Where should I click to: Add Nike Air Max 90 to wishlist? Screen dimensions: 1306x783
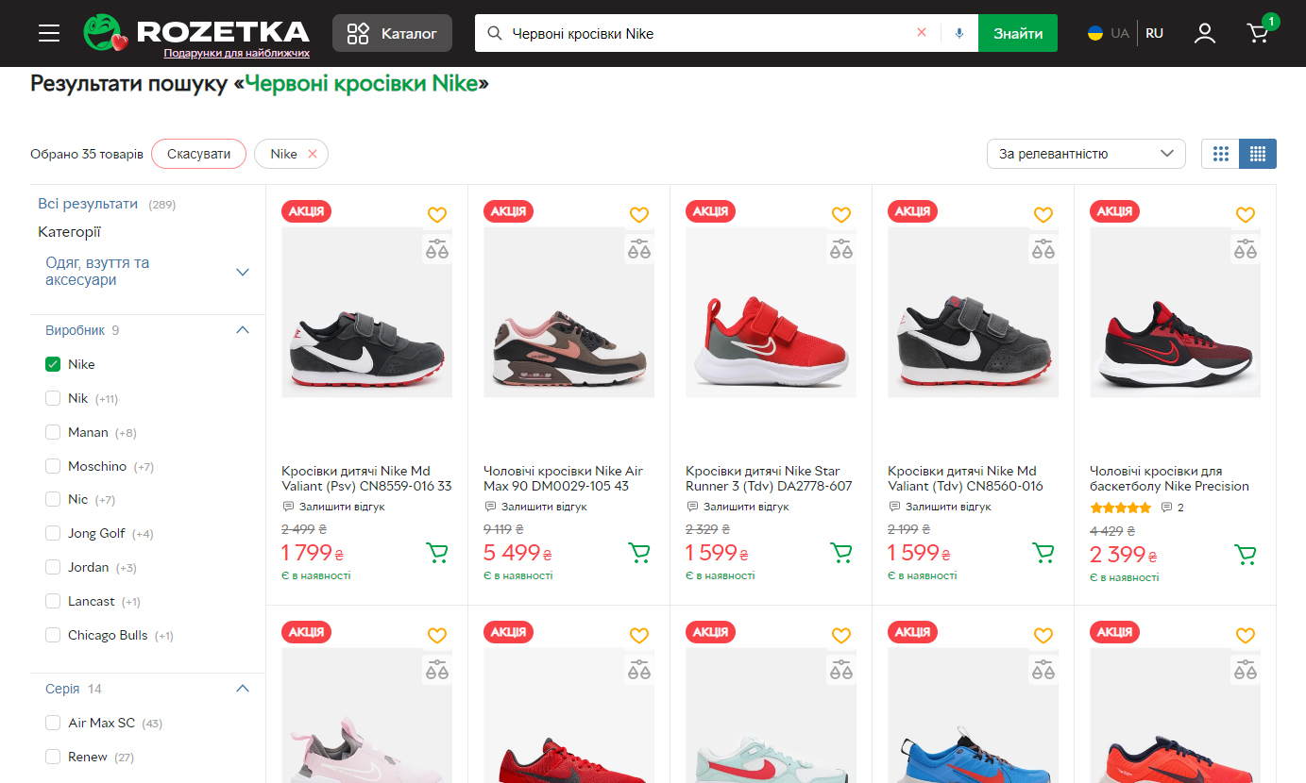pyautogui.click(x=638, y=215)
